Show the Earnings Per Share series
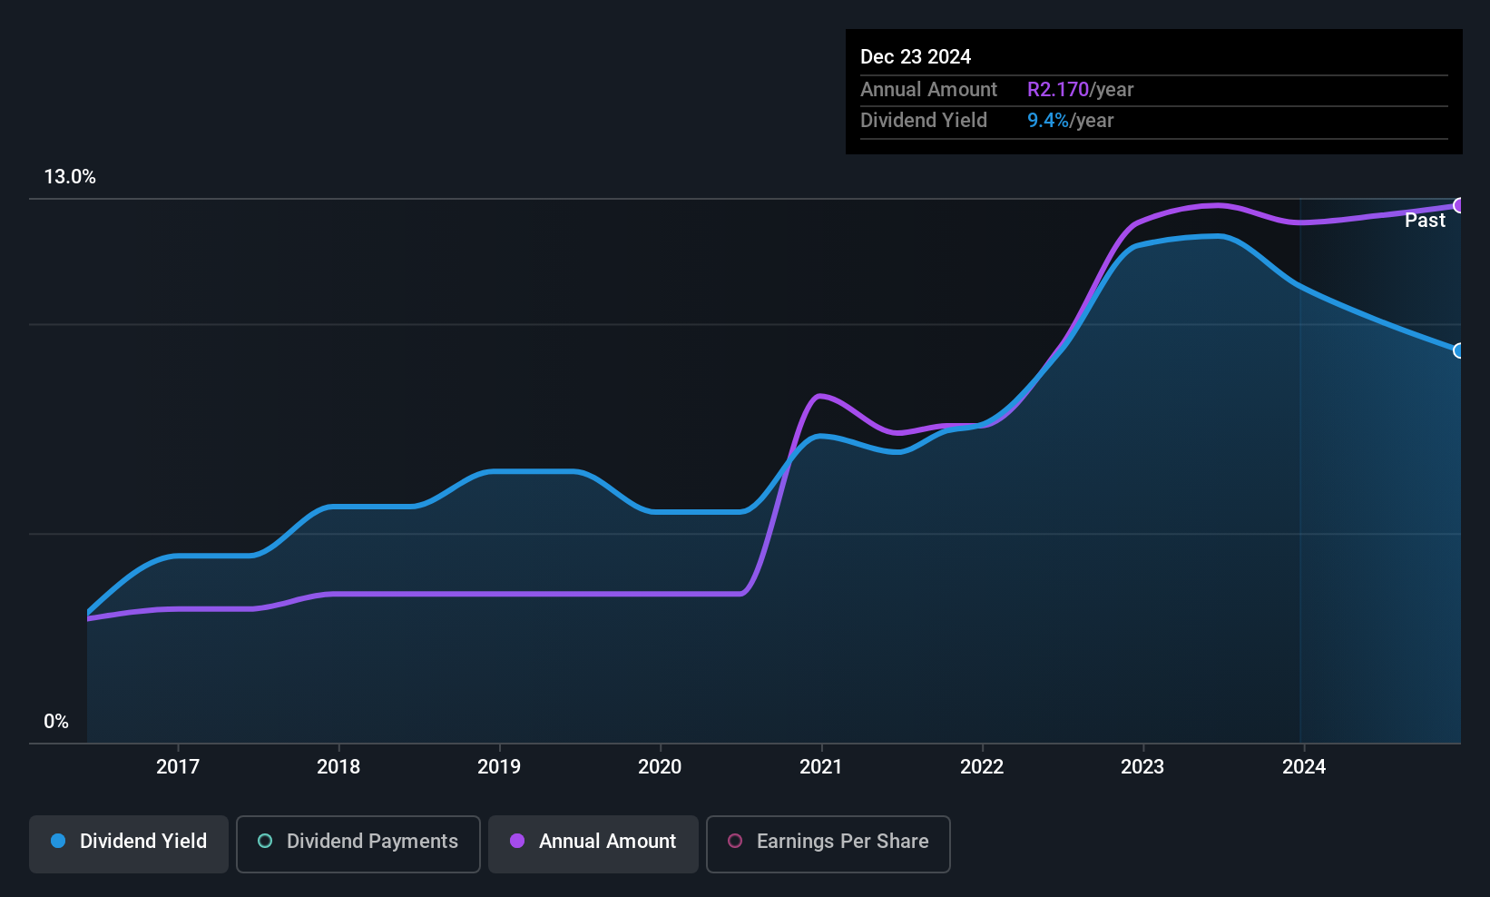The width and height of the screenshot is (1490, 897). (828, 844)
